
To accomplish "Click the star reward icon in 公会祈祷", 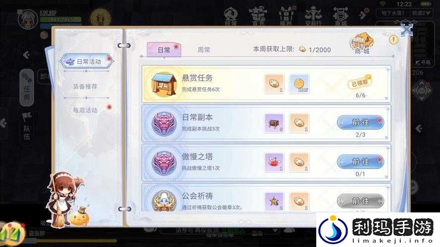I will tap(274, 202).
